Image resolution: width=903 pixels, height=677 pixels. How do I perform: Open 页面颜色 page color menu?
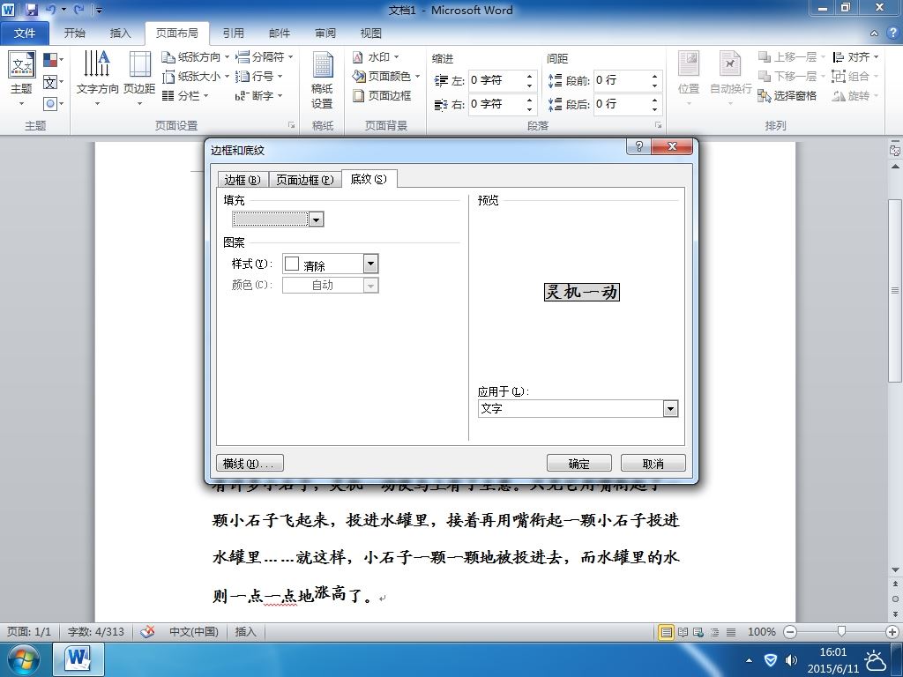386,76
